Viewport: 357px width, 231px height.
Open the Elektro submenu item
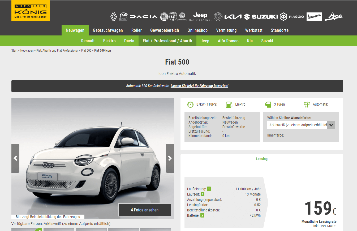click(x=109, y=41)
